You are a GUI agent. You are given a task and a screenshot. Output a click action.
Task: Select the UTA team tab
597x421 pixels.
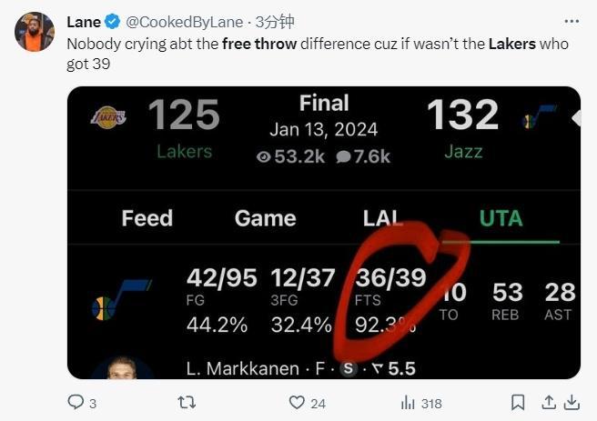(x=501, y=218)
